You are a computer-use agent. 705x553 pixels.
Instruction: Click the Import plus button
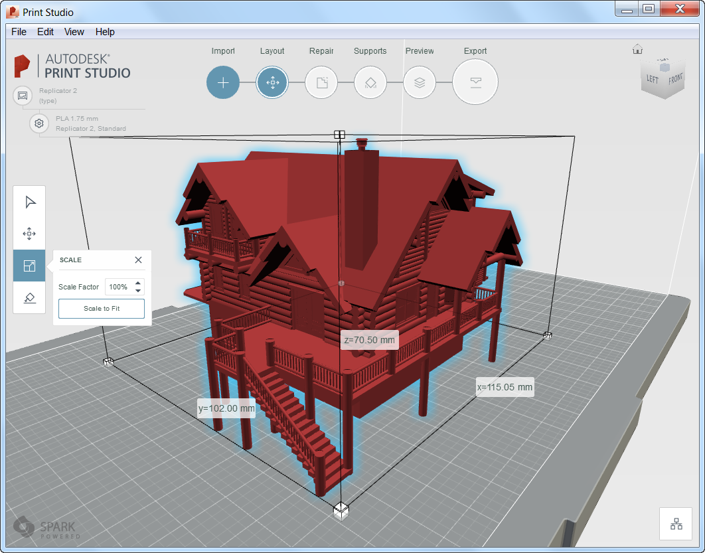pyautogui.click(x=223, y=82)
